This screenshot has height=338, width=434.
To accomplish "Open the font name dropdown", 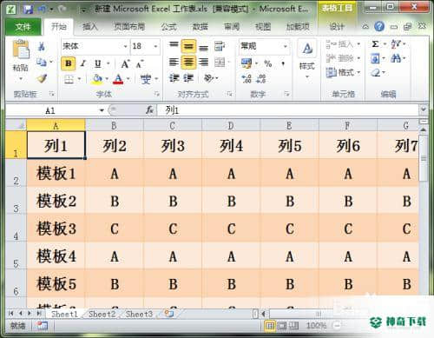I will tap(125, 46).
